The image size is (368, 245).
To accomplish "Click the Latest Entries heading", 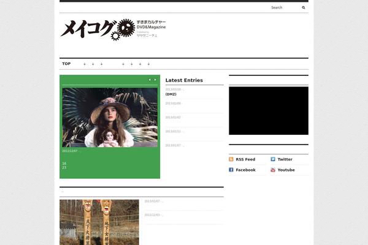I will (x=184, y=80).
